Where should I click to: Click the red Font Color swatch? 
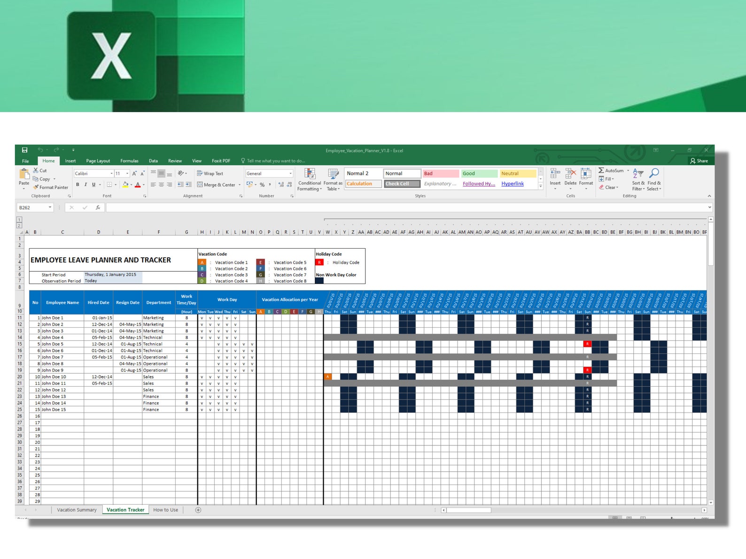(x=138, y=184)
